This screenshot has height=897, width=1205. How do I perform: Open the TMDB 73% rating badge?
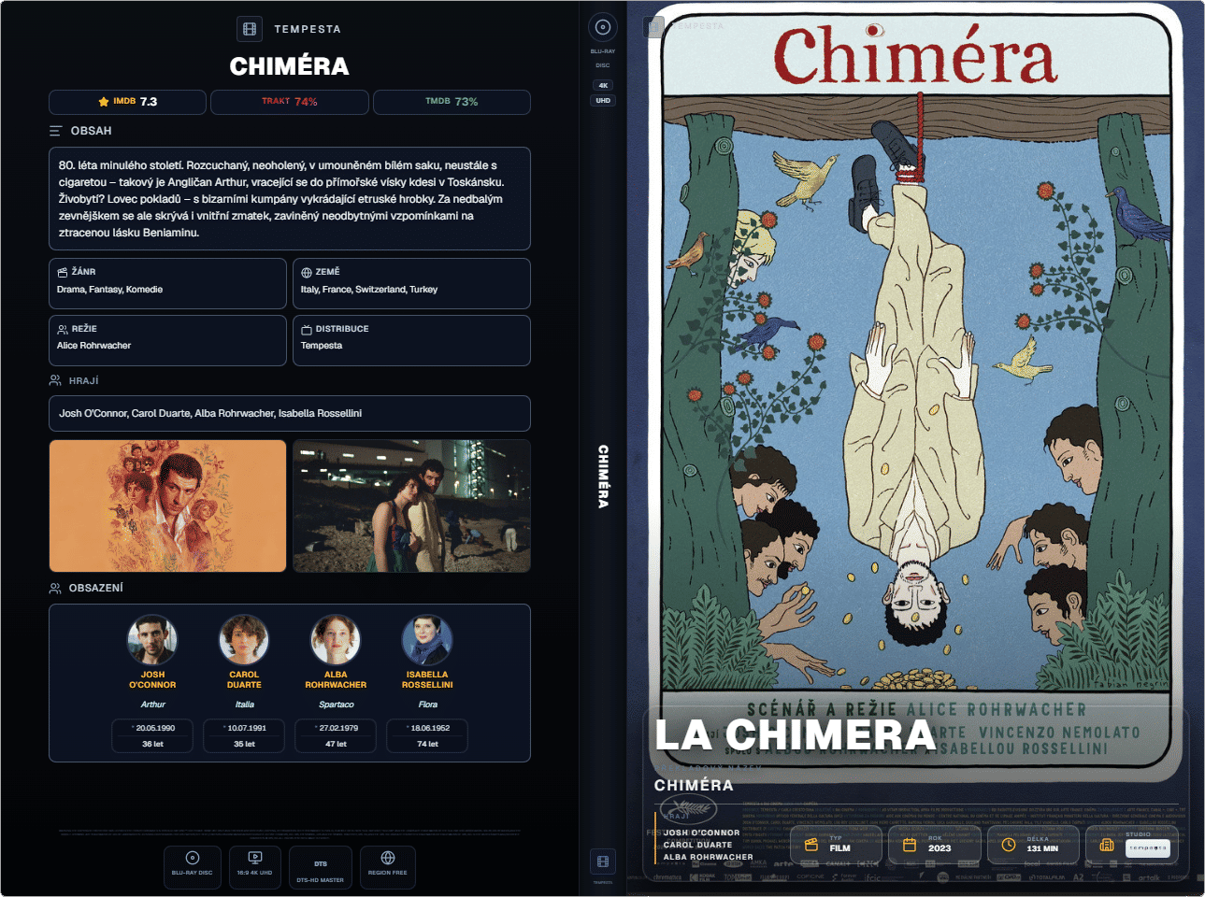tap(452, 102)
